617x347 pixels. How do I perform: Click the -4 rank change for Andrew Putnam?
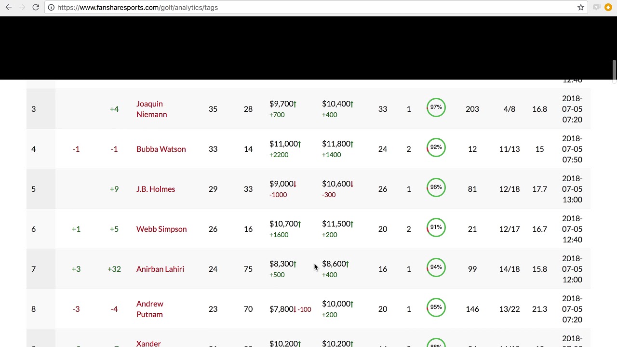[114, 309]
